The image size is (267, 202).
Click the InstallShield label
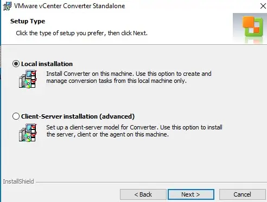[18, 181]
